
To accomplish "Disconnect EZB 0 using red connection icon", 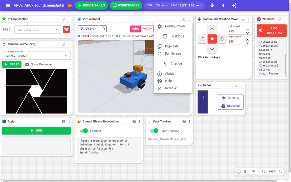I will pyautogui.click(x=66, y=29).
